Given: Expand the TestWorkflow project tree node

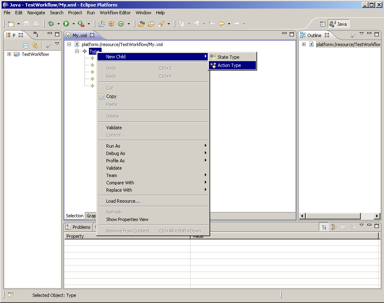Looking at the screenshot, I should click(x=9, y=54).
